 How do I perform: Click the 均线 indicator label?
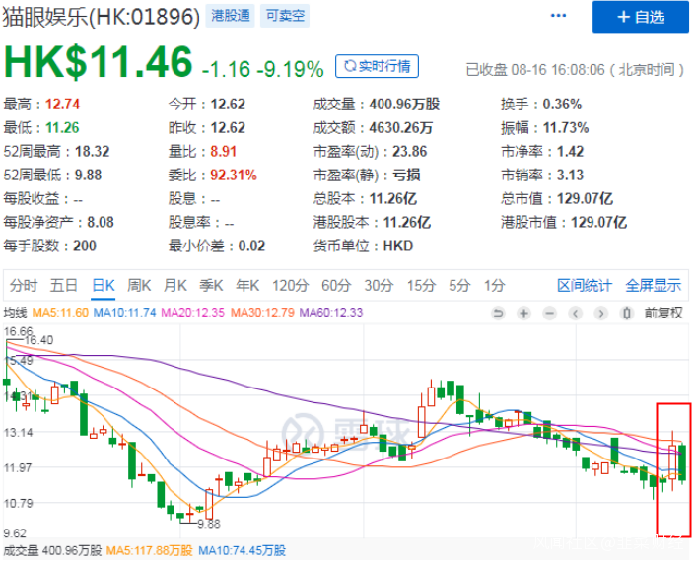(16, 313)
